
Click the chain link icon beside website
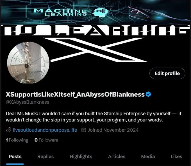click(x=9, y=130)
